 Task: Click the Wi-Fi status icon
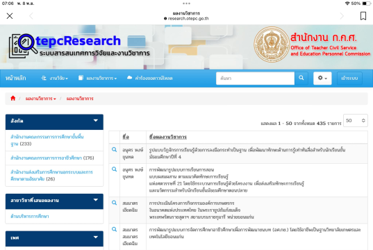point(347,3)
